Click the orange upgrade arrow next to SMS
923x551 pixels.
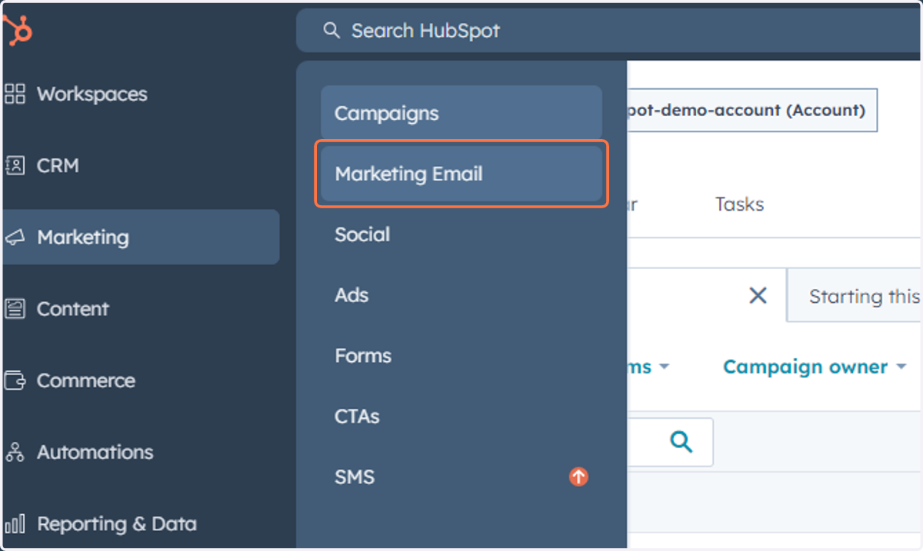[578, 476]
